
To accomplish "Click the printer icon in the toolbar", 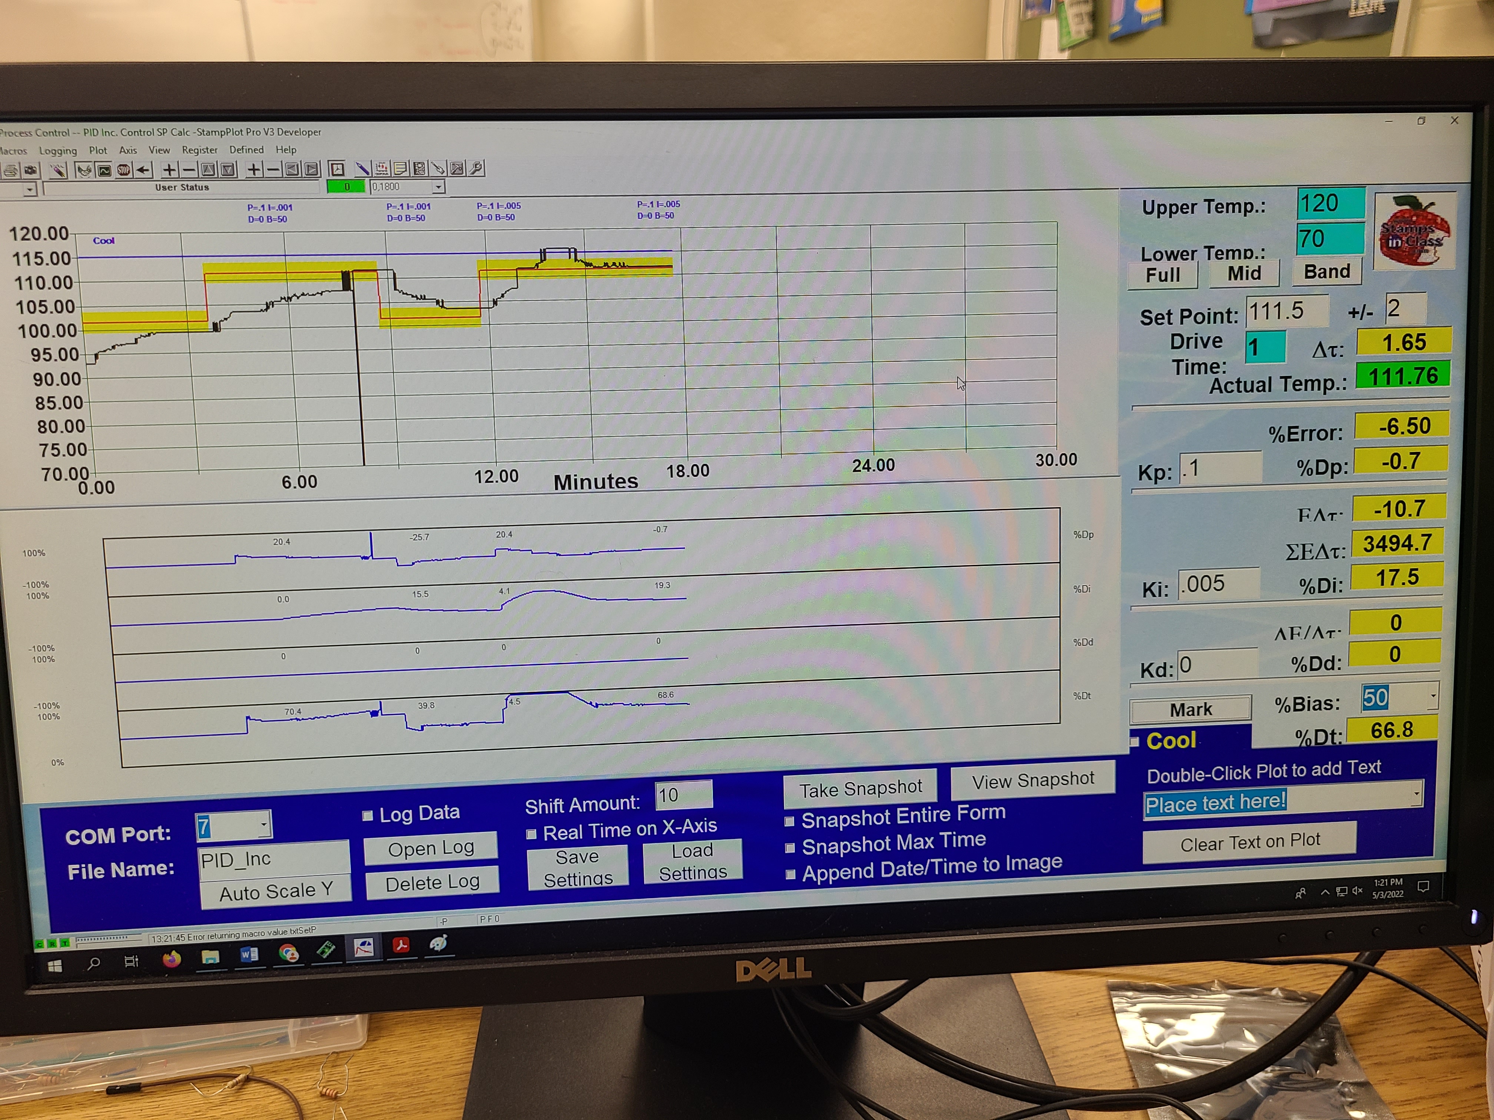I will (x=10, y=171).
